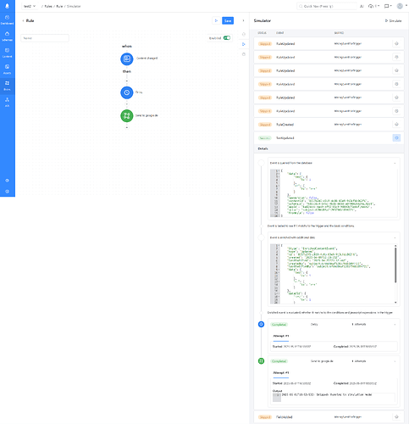Collapse the Send to google.de step section

[395, 361]
